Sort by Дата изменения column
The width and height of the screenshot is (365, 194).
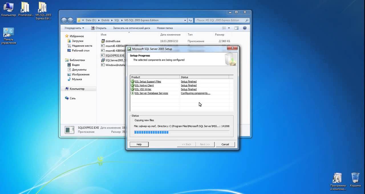[x=170, y=35]
